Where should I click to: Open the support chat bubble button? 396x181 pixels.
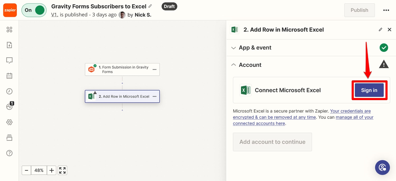point(382,168)
